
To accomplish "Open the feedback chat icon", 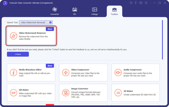I will point(141,3).
